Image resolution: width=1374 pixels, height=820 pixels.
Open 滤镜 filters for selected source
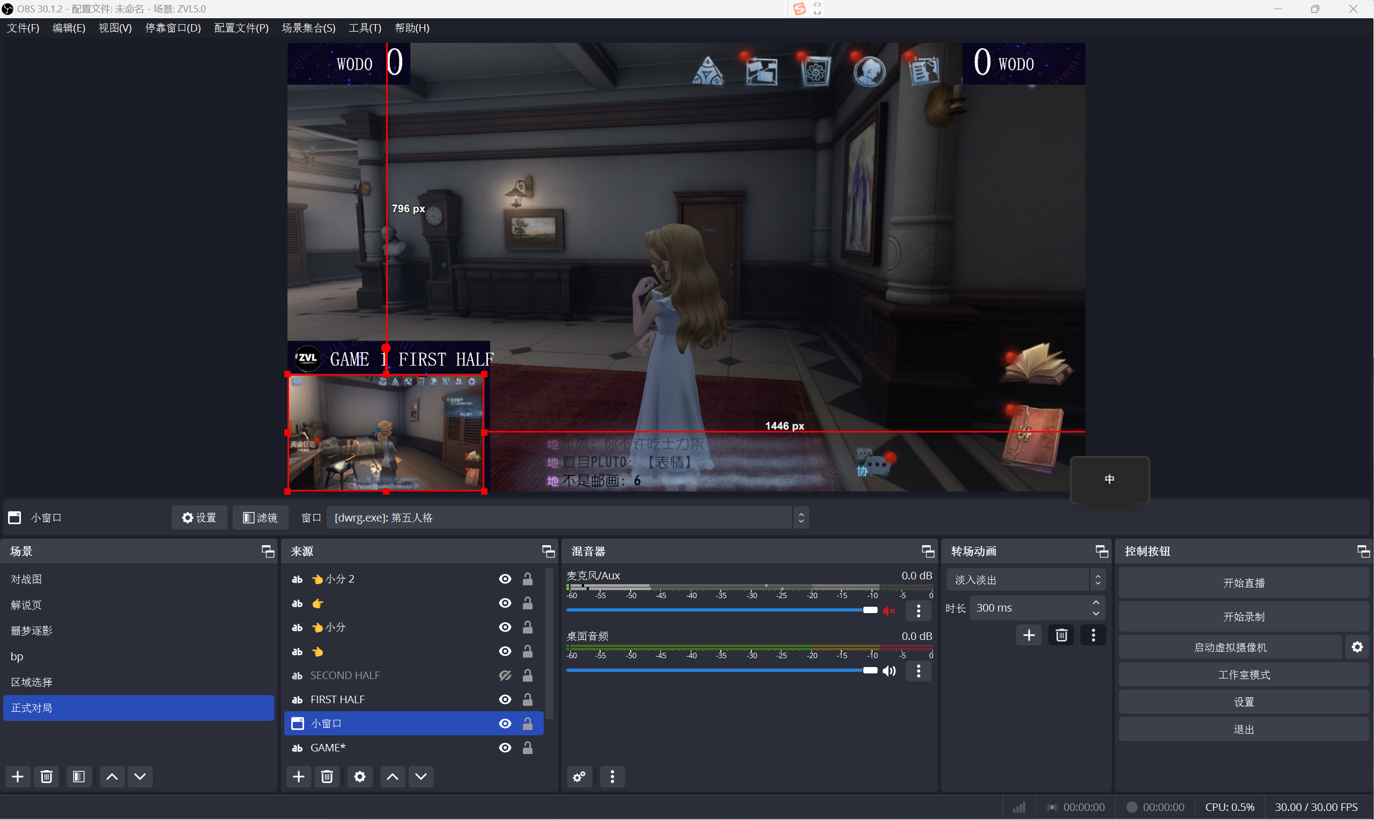point(261,517)
